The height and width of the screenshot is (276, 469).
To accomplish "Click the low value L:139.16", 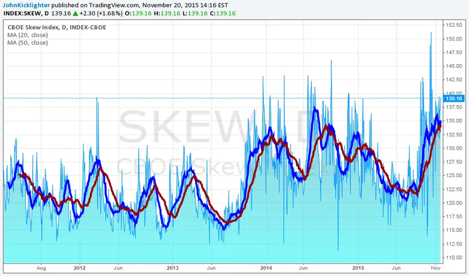I will [195, 14].
